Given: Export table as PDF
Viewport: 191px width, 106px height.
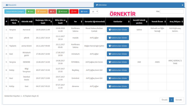Looking at the screenshot, I should coord(74,11).
